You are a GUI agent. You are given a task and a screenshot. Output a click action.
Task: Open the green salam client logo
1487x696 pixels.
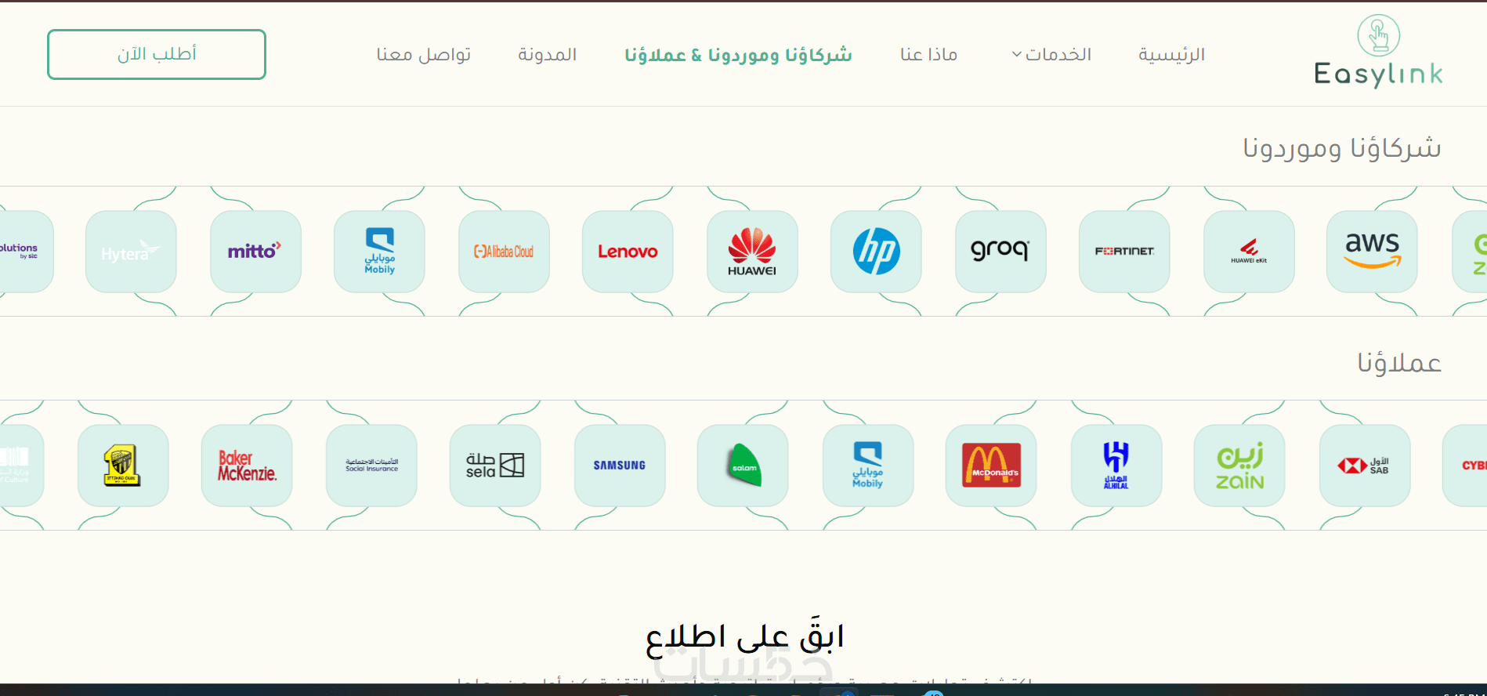click(743, 466)
